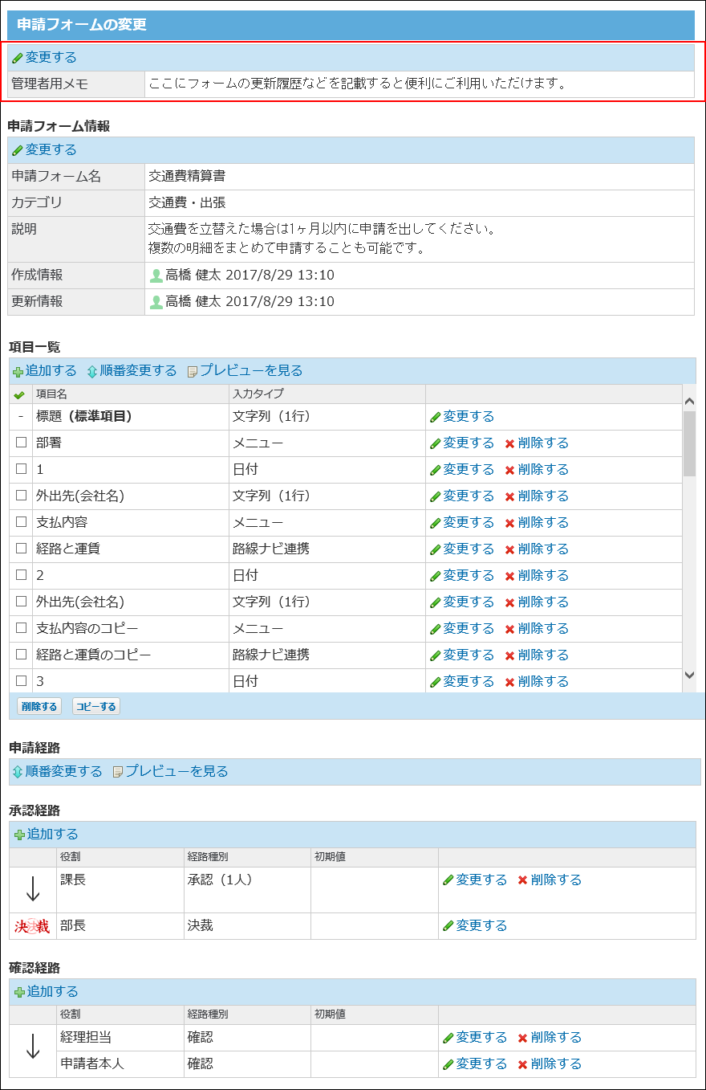Click red X delete icon for 課長
The height and width of the screenshot is (1090, 706).
click(522, 880)
